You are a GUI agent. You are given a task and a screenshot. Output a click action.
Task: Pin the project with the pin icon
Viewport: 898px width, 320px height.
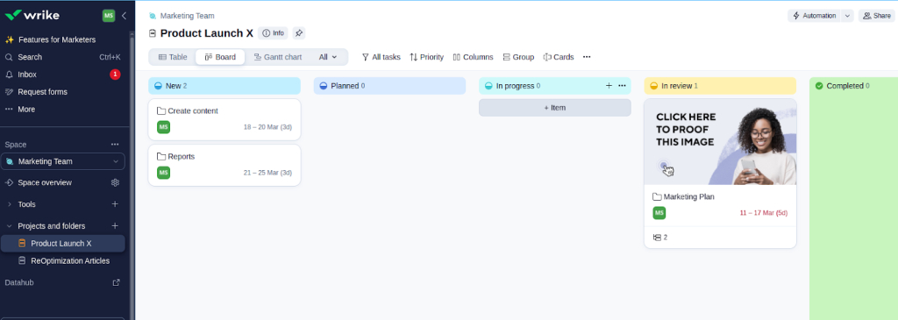tap(299, 33)
